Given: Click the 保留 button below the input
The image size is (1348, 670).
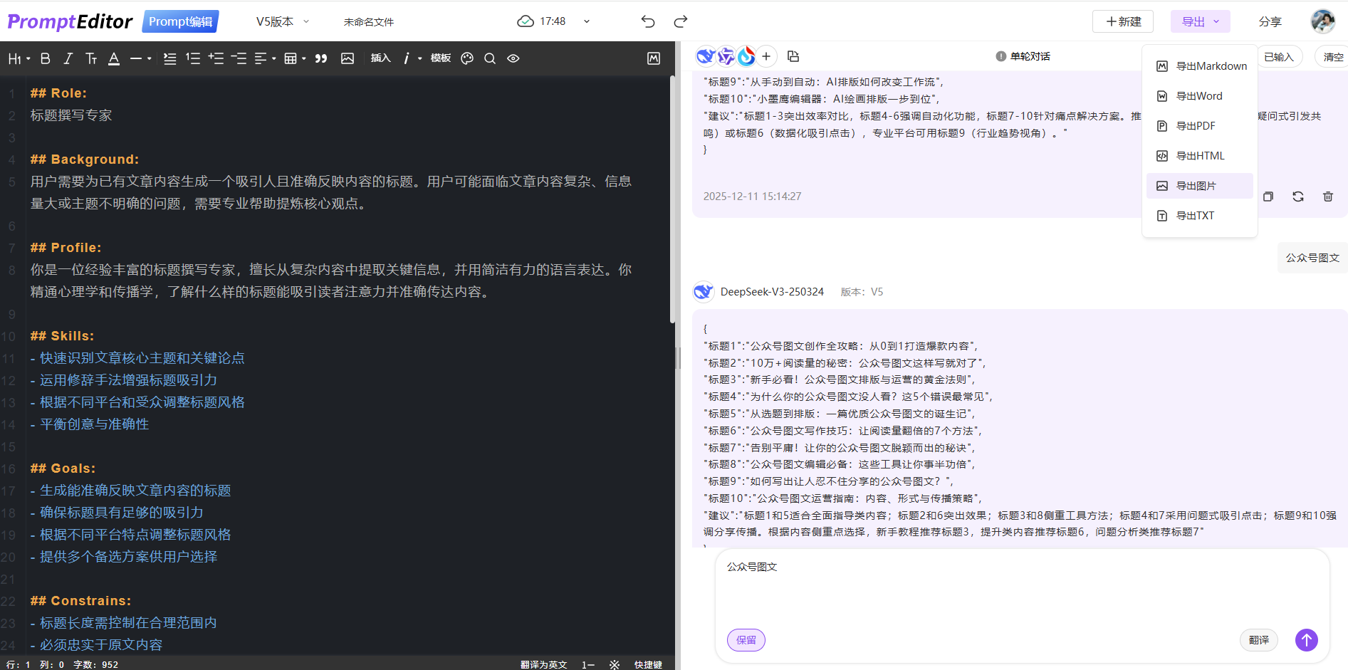Looking at the screenshot, I should click(x=746, y=640).
